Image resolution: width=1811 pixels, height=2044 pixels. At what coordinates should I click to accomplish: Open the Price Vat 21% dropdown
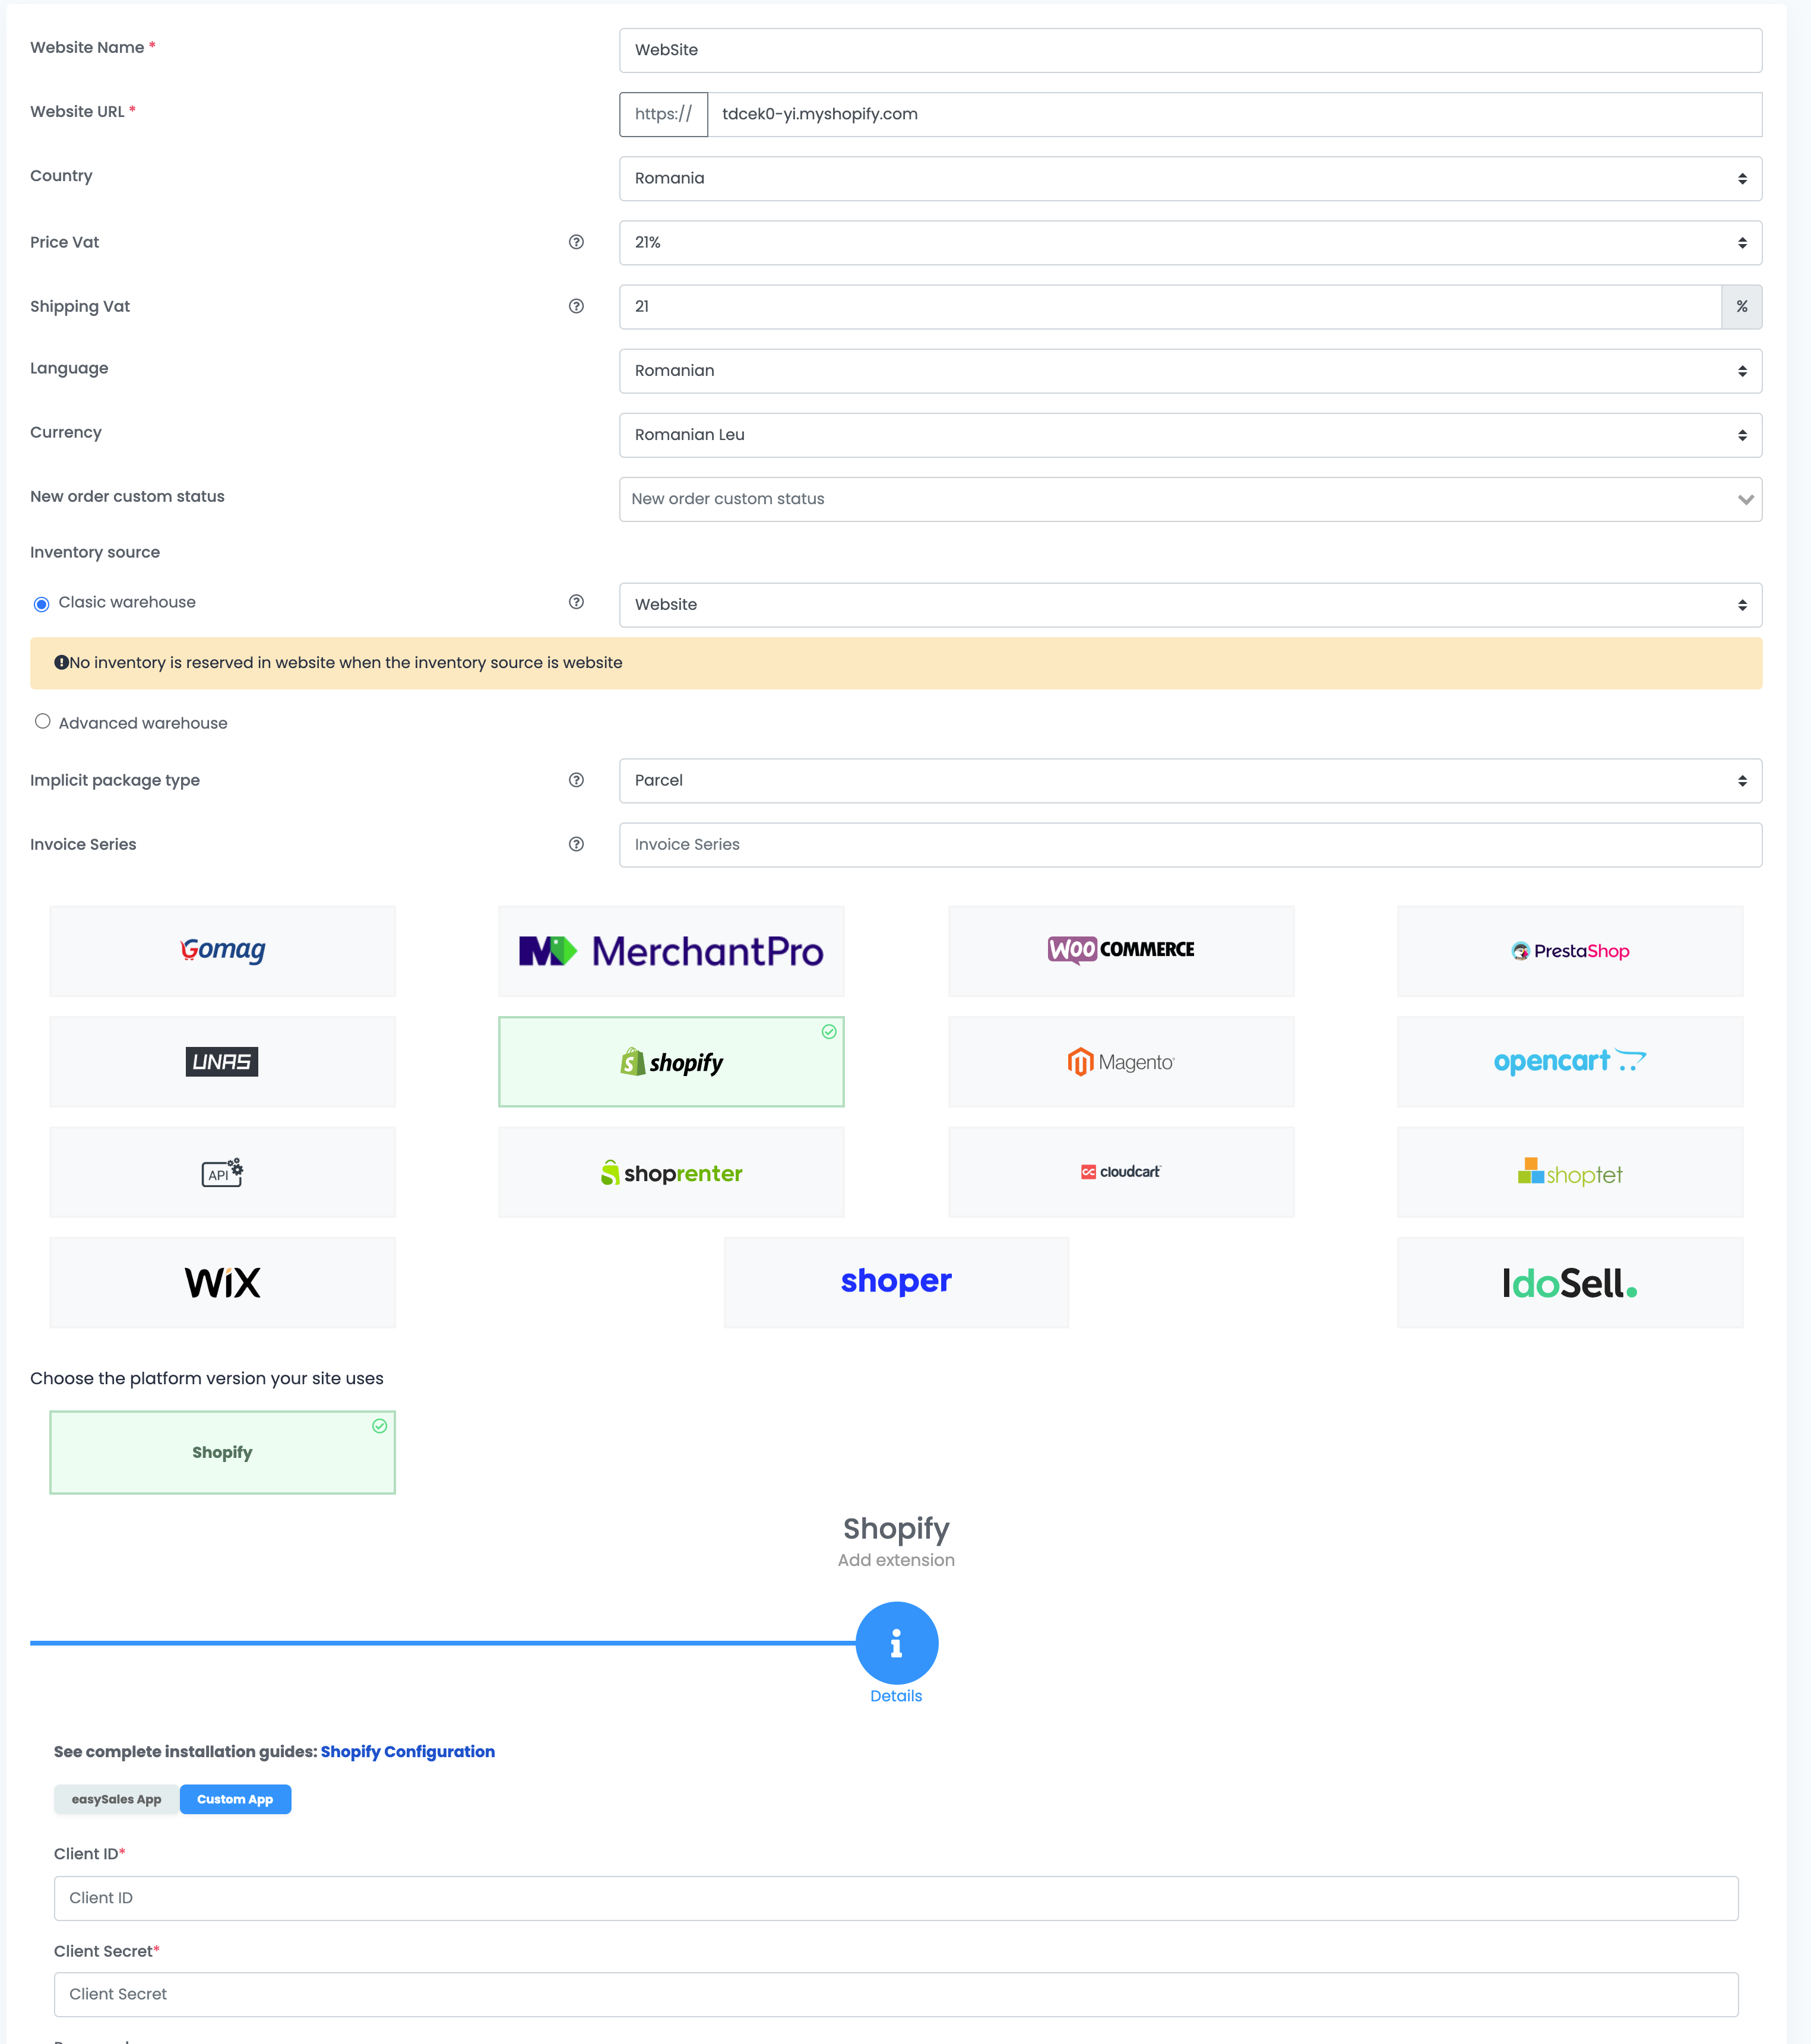point(1190,243)
